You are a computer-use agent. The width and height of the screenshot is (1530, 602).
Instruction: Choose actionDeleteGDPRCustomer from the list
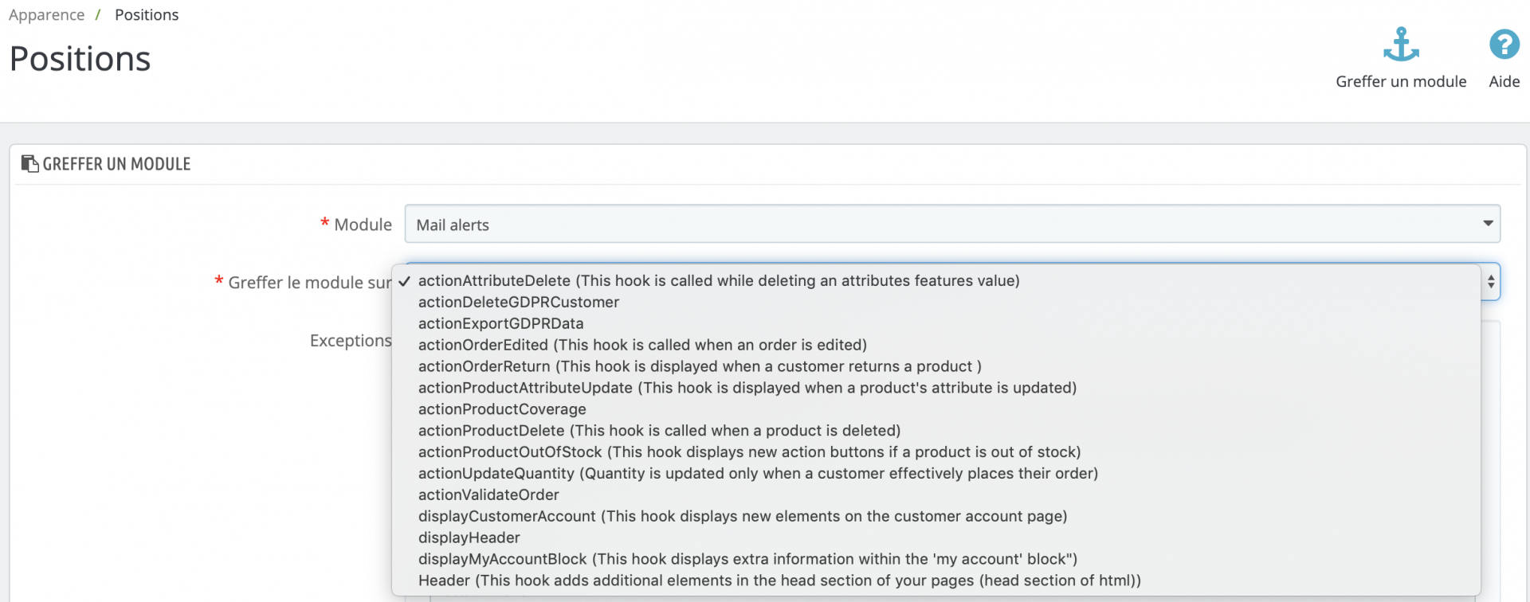pyautogui.click(x=518, y=303)
